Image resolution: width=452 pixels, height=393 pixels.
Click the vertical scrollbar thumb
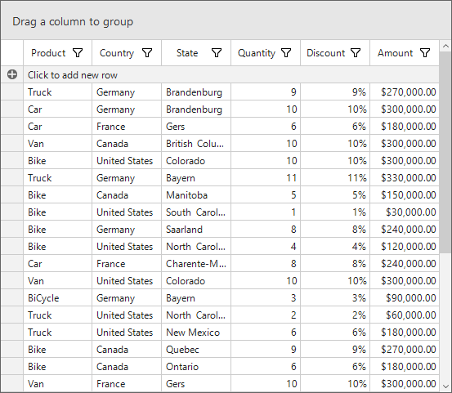tap(445, 153)
